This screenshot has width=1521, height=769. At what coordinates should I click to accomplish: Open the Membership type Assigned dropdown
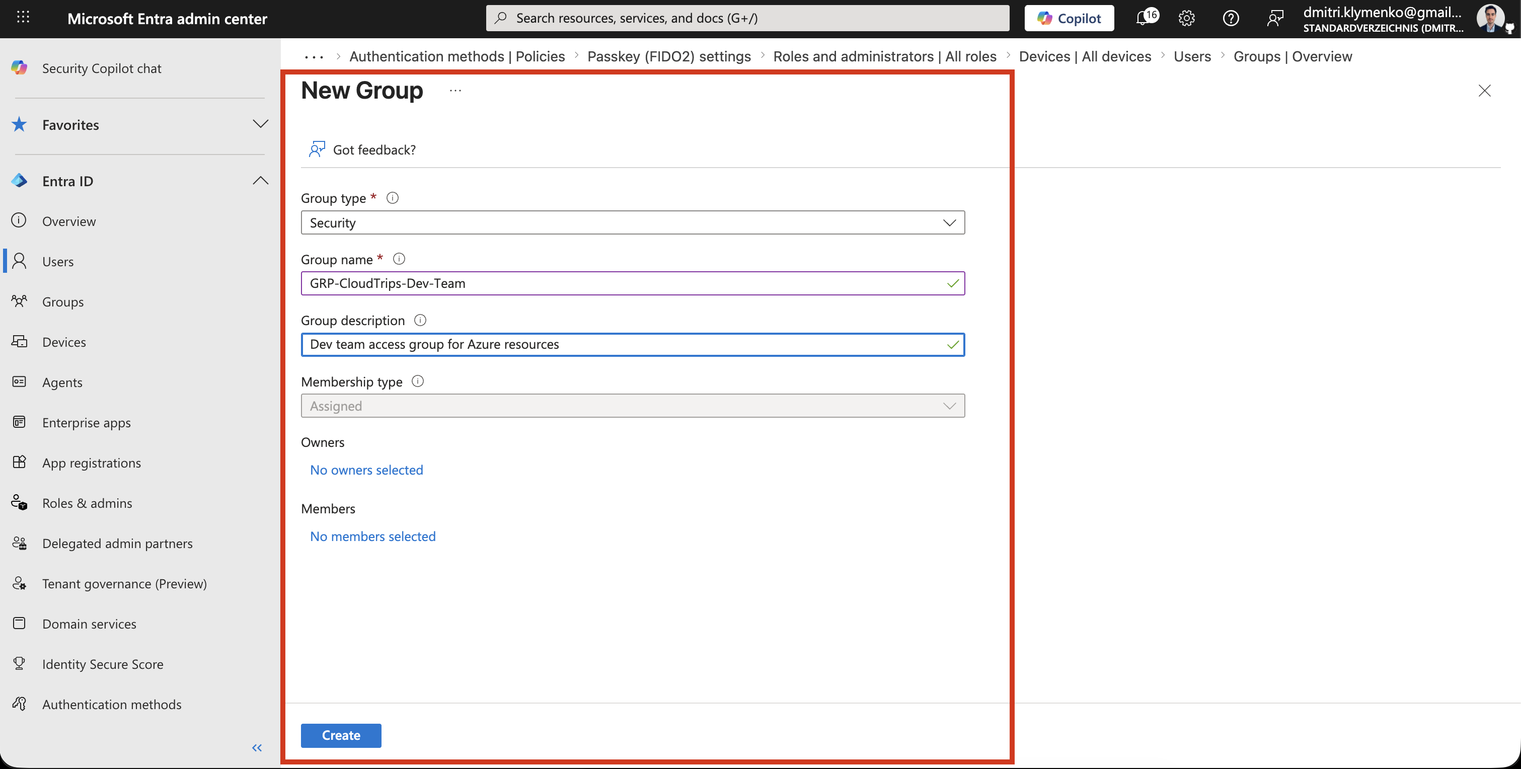[632, 406]
